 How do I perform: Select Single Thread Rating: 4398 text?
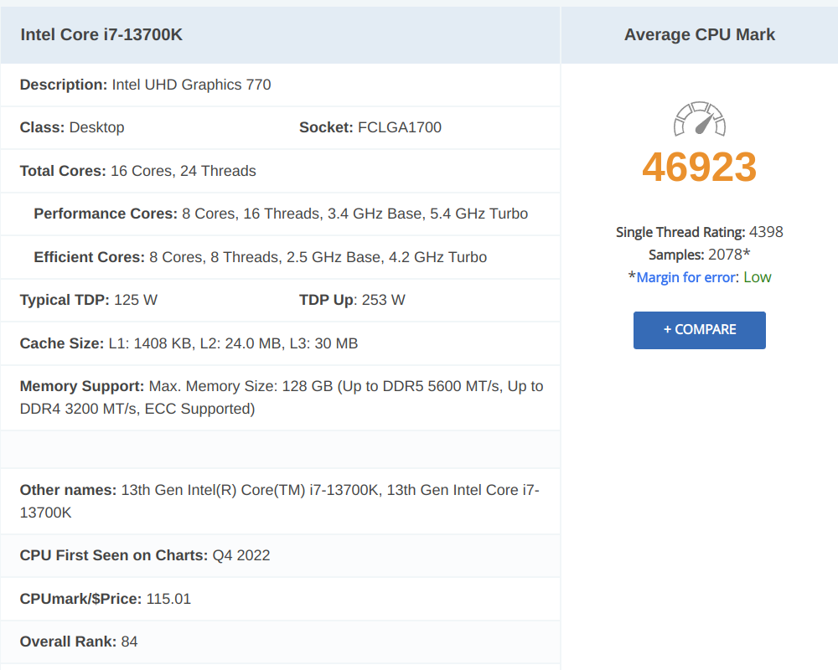click(699, 233)
